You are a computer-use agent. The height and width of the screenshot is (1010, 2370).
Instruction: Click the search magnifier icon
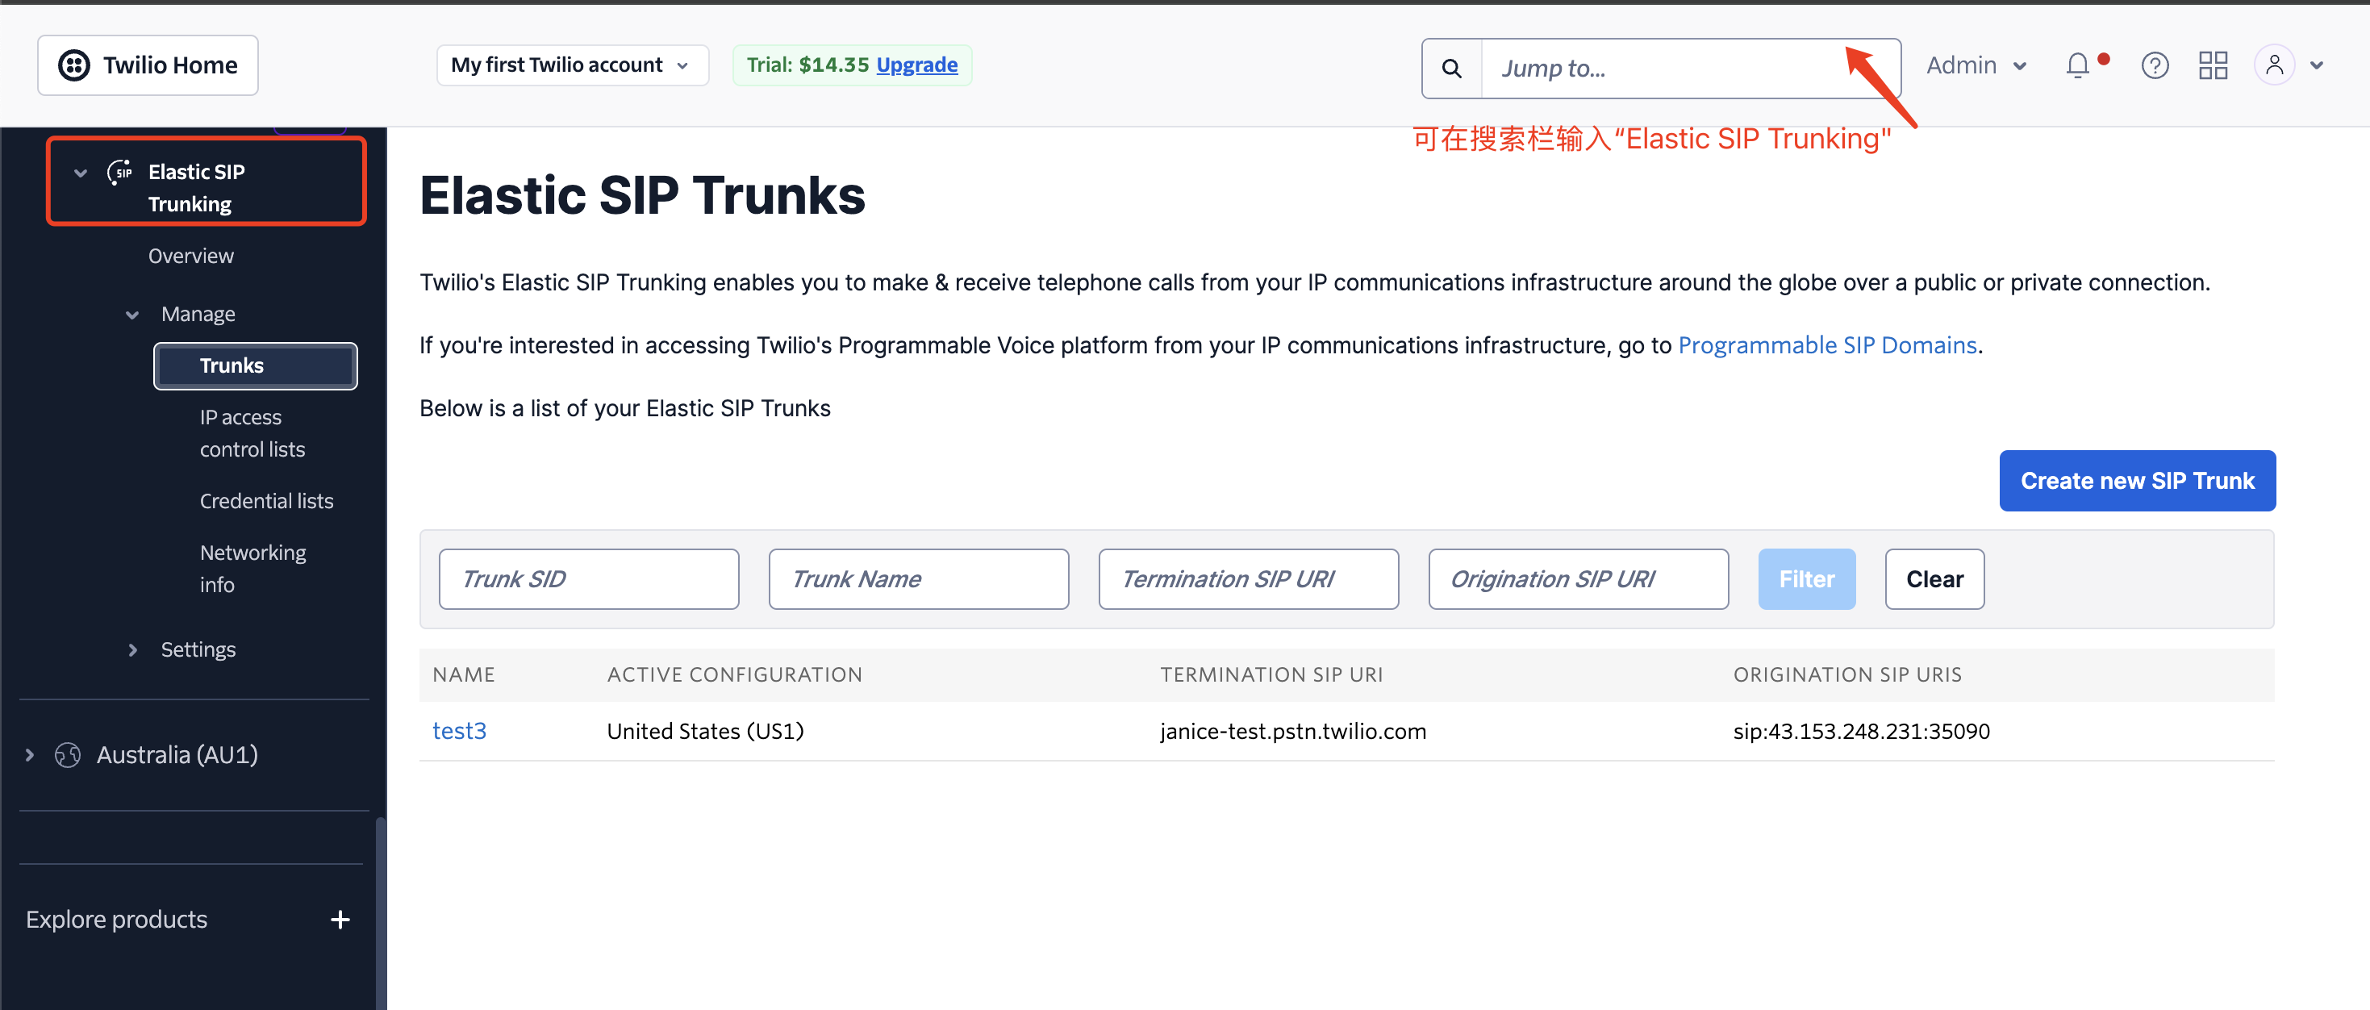1451,68
